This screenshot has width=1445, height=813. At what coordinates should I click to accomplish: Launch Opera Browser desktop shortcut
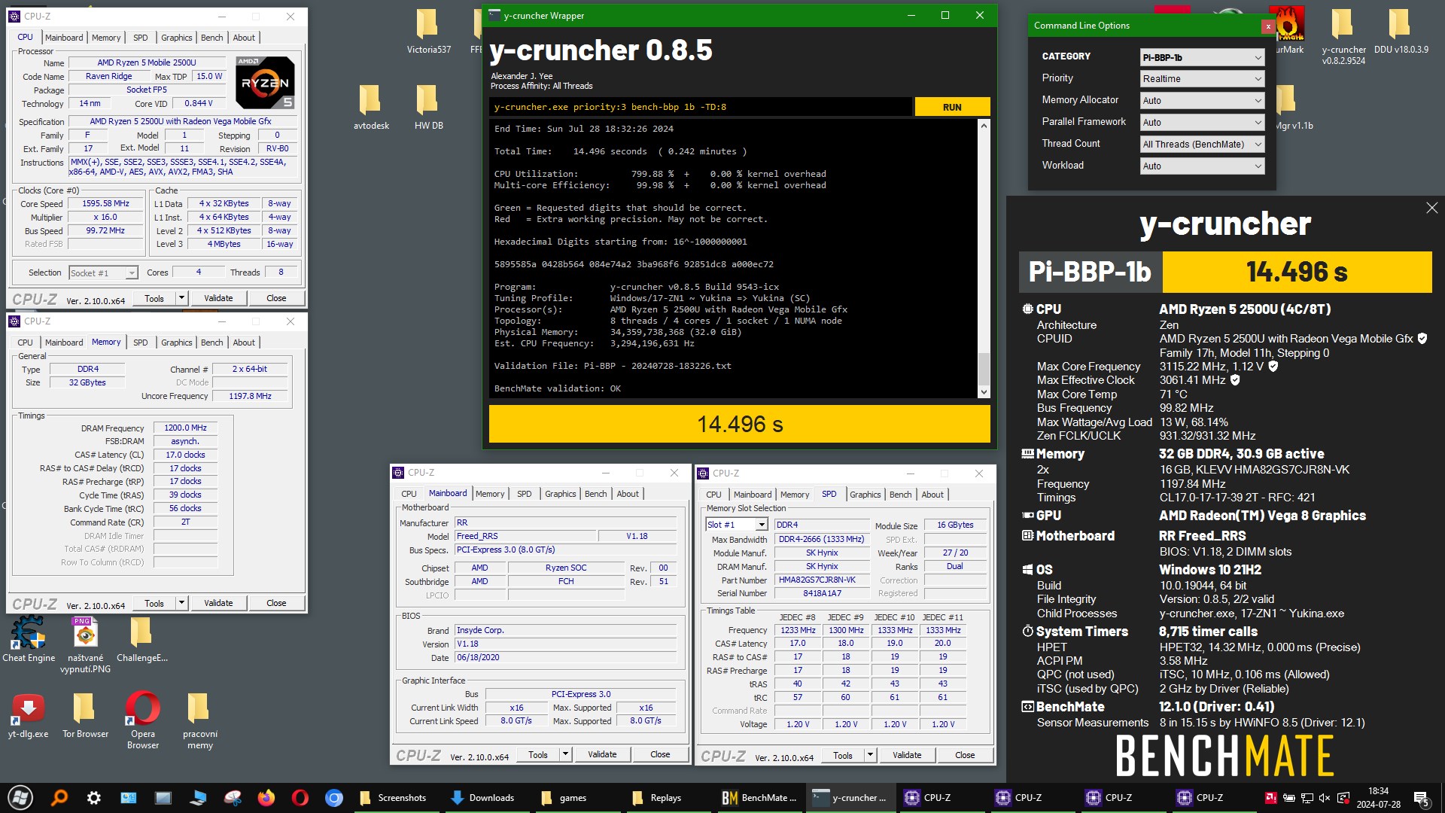[x=143, y=720]
